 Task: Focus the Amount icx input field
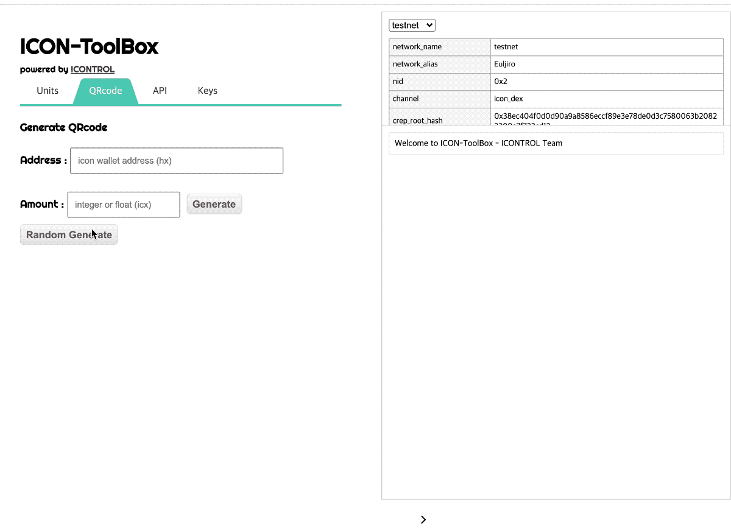tap(124, 205)
